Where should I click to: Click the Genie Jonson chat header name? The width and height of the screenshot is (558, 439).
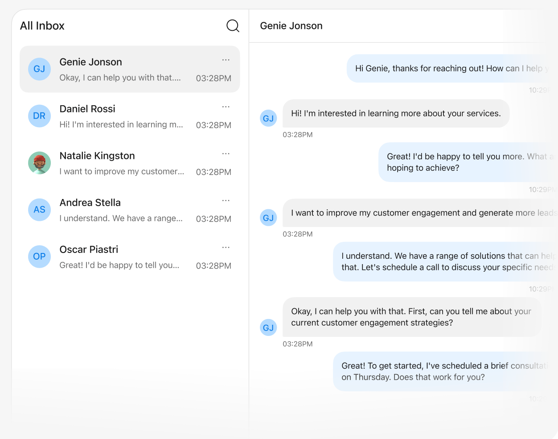coord(291,26)
